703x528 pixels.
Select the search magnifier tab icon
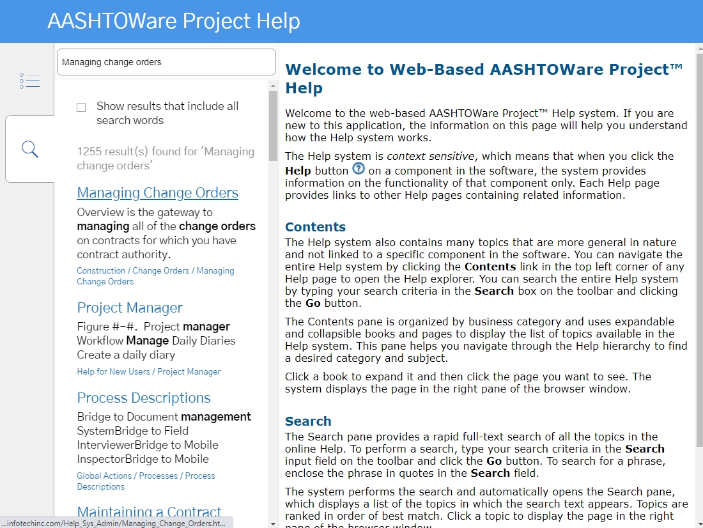[x=29, y=149]
